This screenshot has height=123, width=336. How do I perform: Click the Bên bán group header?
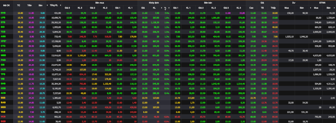coord(208,3)
